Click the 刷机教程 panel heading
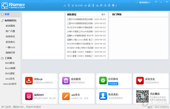The width and height of the screenshot is (170, 109). point(72,15)
